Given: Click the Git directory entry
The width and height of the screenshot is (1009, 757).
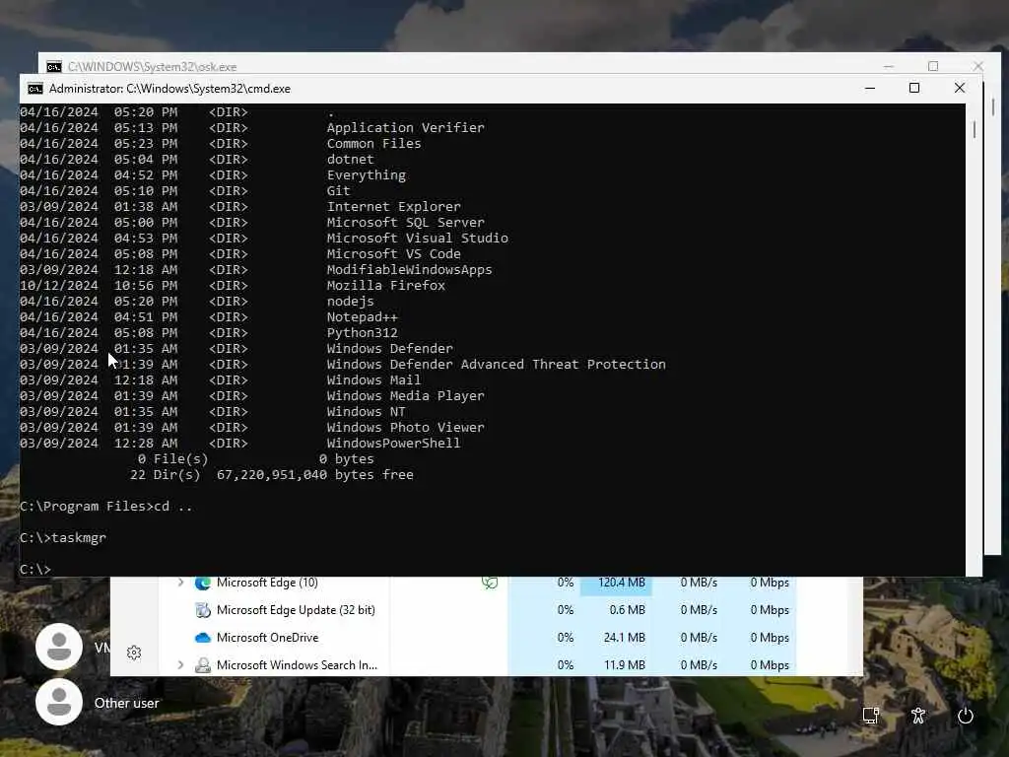Looking at the screenshot, I should point(339,190).
